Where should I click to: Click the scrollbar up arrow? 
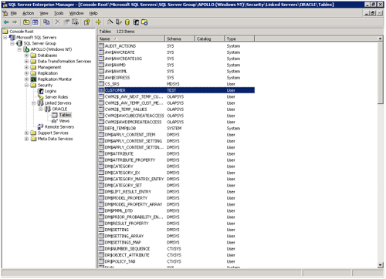[x=381, y=39]
